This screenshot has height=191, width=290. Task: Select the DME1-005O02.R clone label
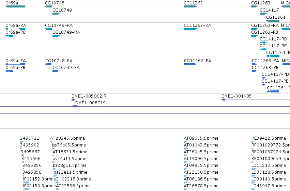(89, 96)
